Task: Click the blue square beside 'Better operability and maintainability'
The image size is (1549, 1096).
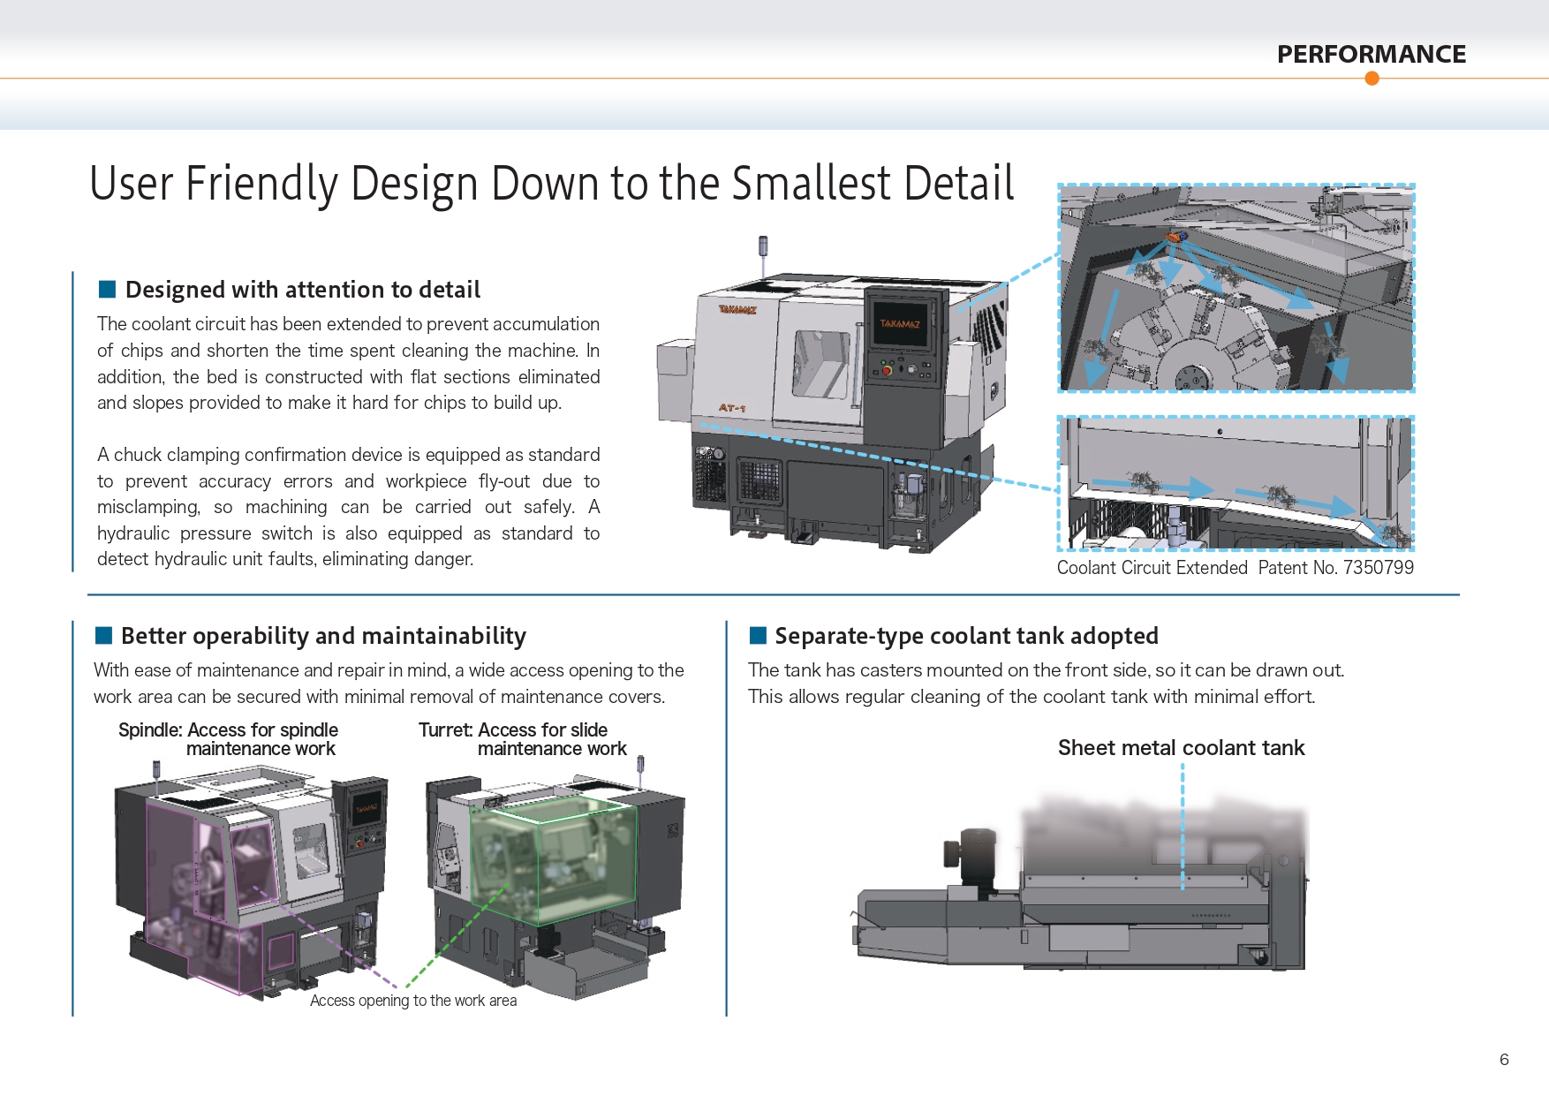Action: pyautogui.click(x=103, y=635)
